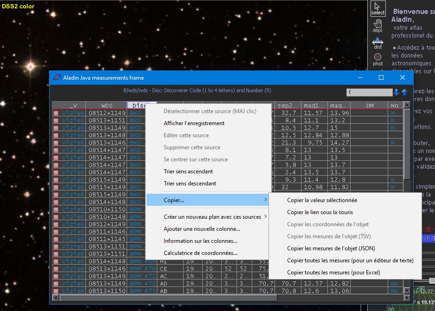This screenshot has height=311, width=435.
Task: Click the vertical scrollbar thumb of the table
Action: tap(407, 144)
